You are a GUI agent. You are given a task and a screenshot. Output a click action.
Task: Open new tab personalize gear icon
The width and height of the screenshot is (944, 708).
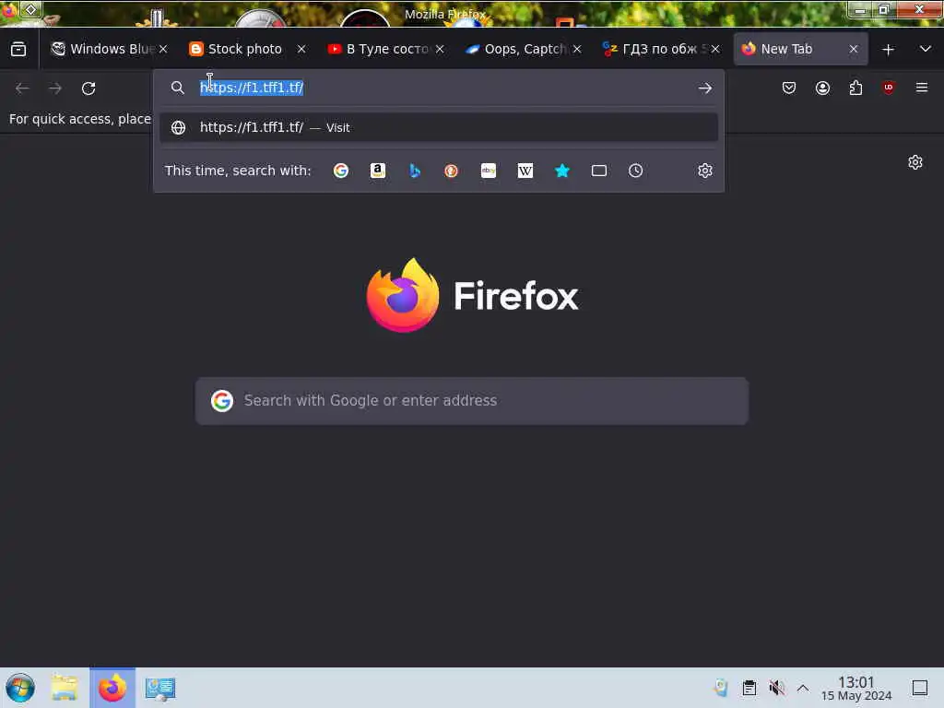click(915, 162)
